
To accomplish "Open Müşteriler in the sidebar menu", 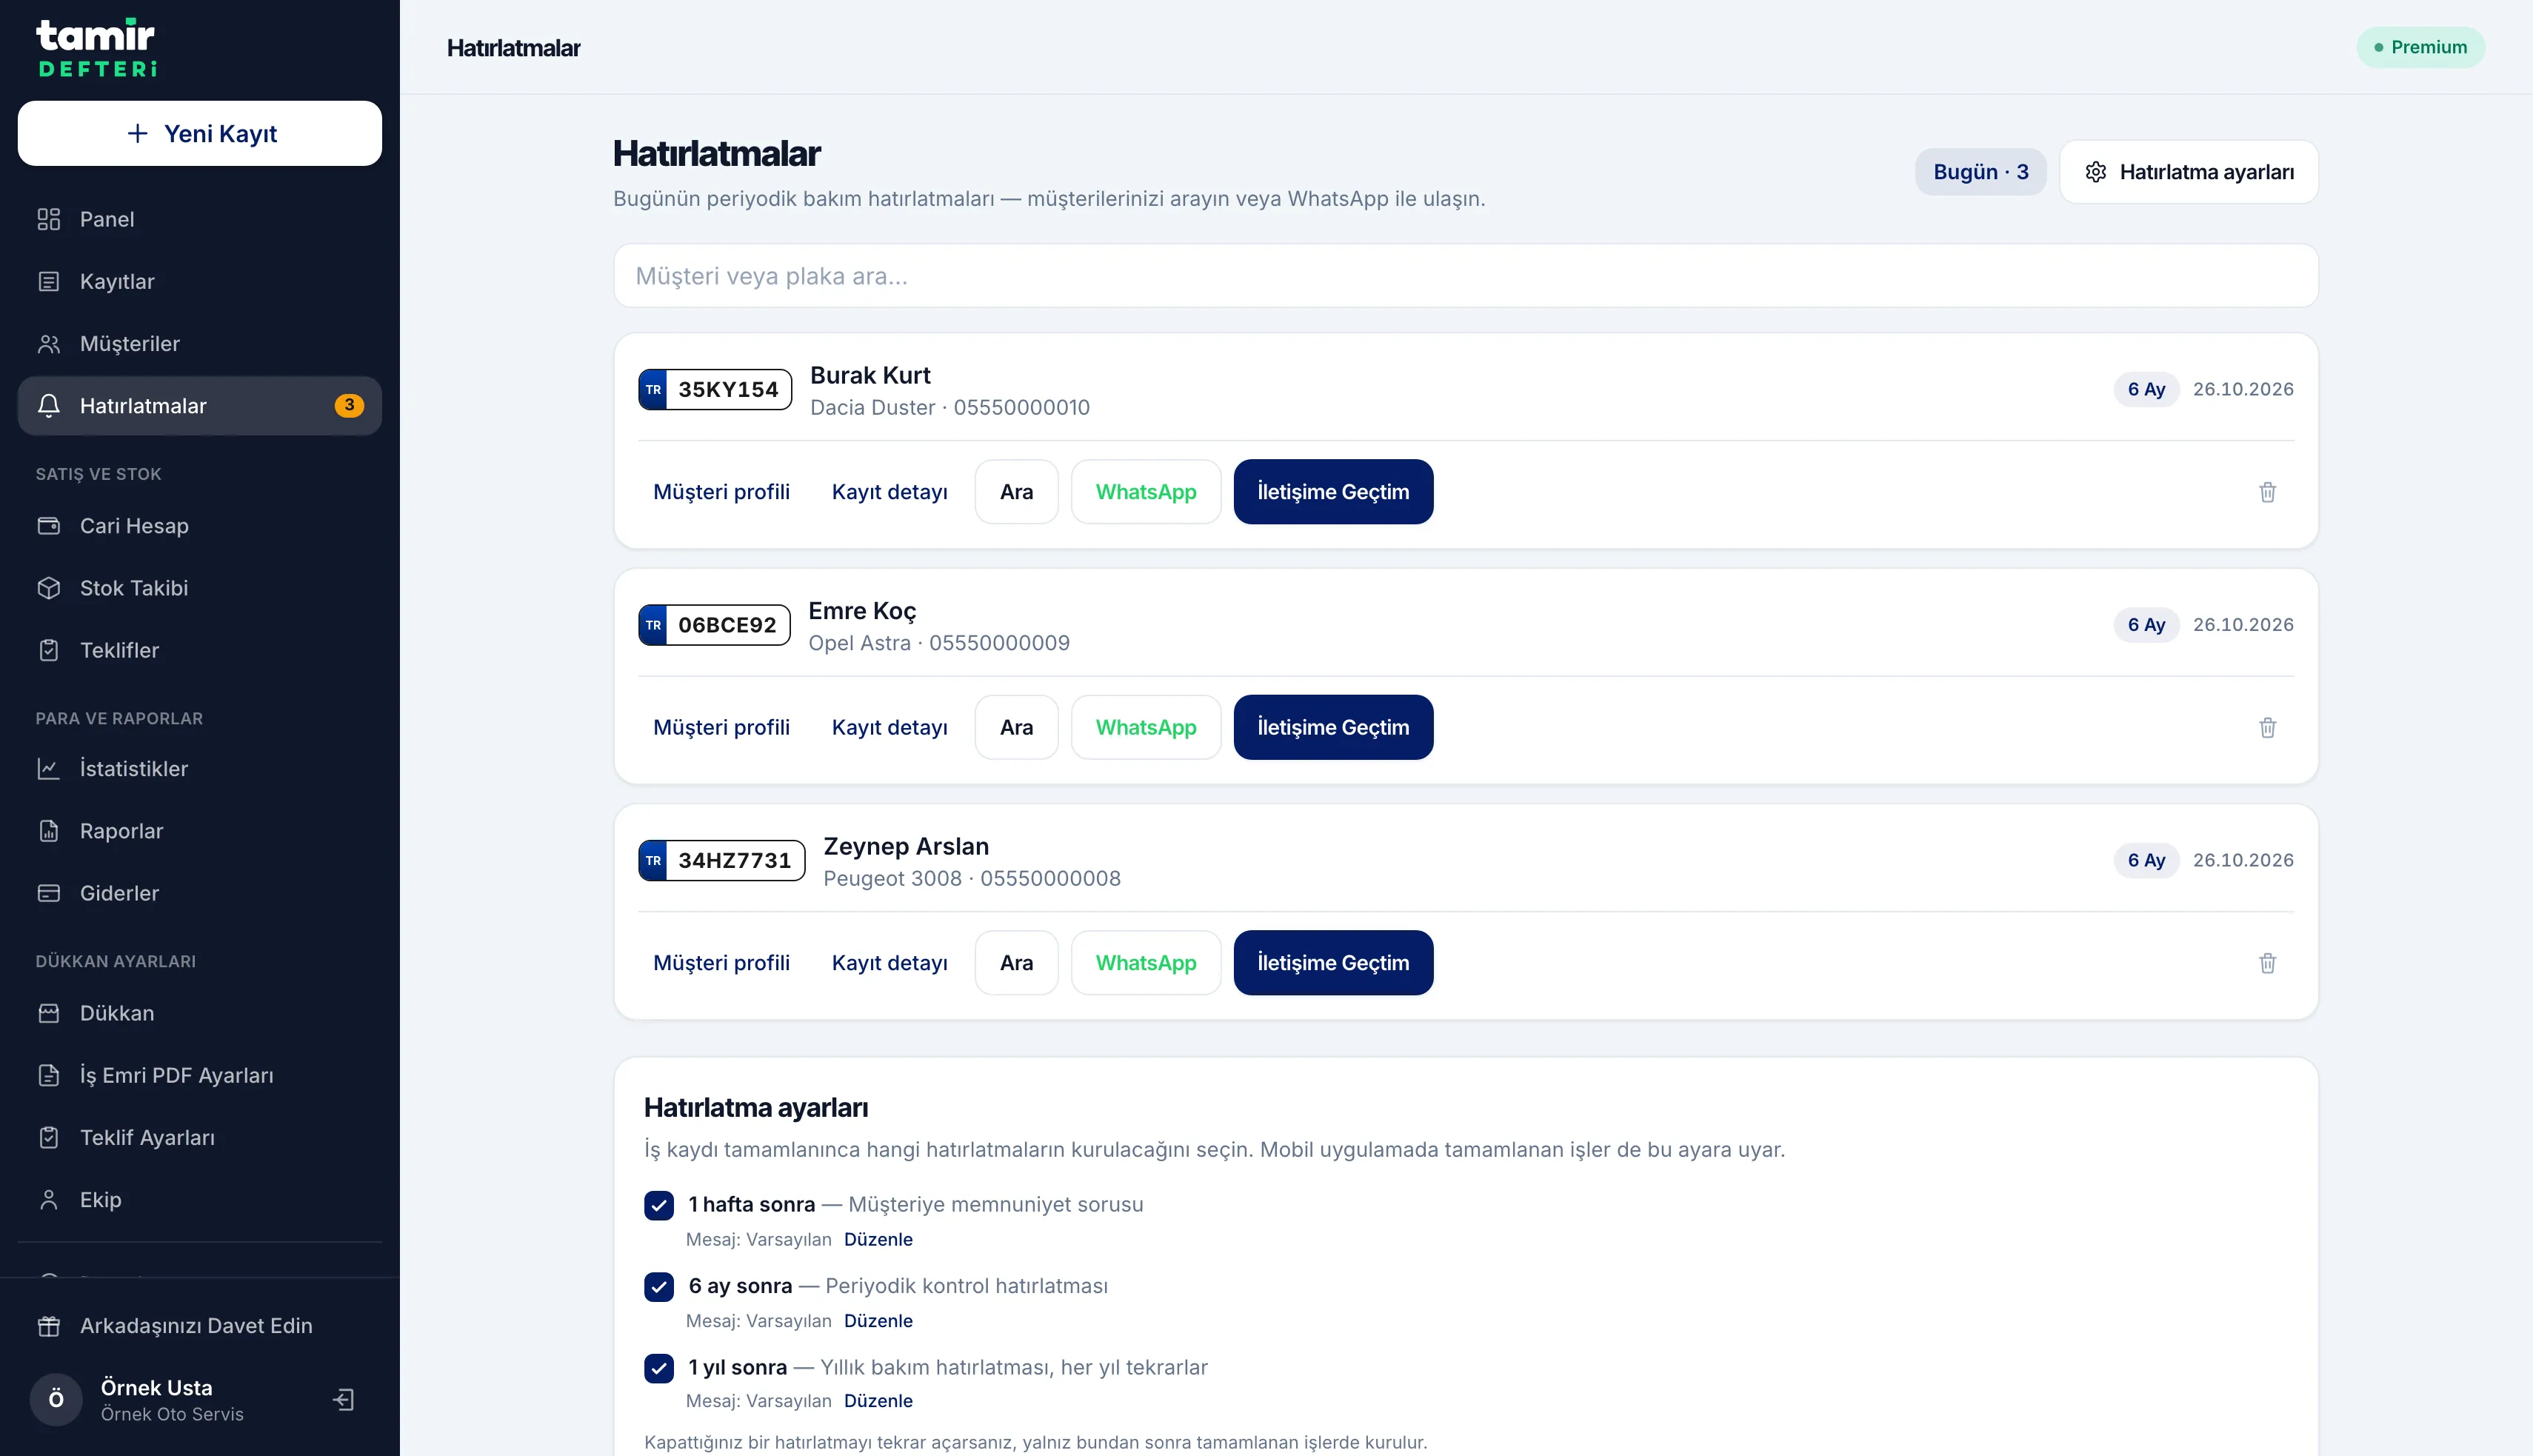I will pyautogui.click(x=199, y=344).
